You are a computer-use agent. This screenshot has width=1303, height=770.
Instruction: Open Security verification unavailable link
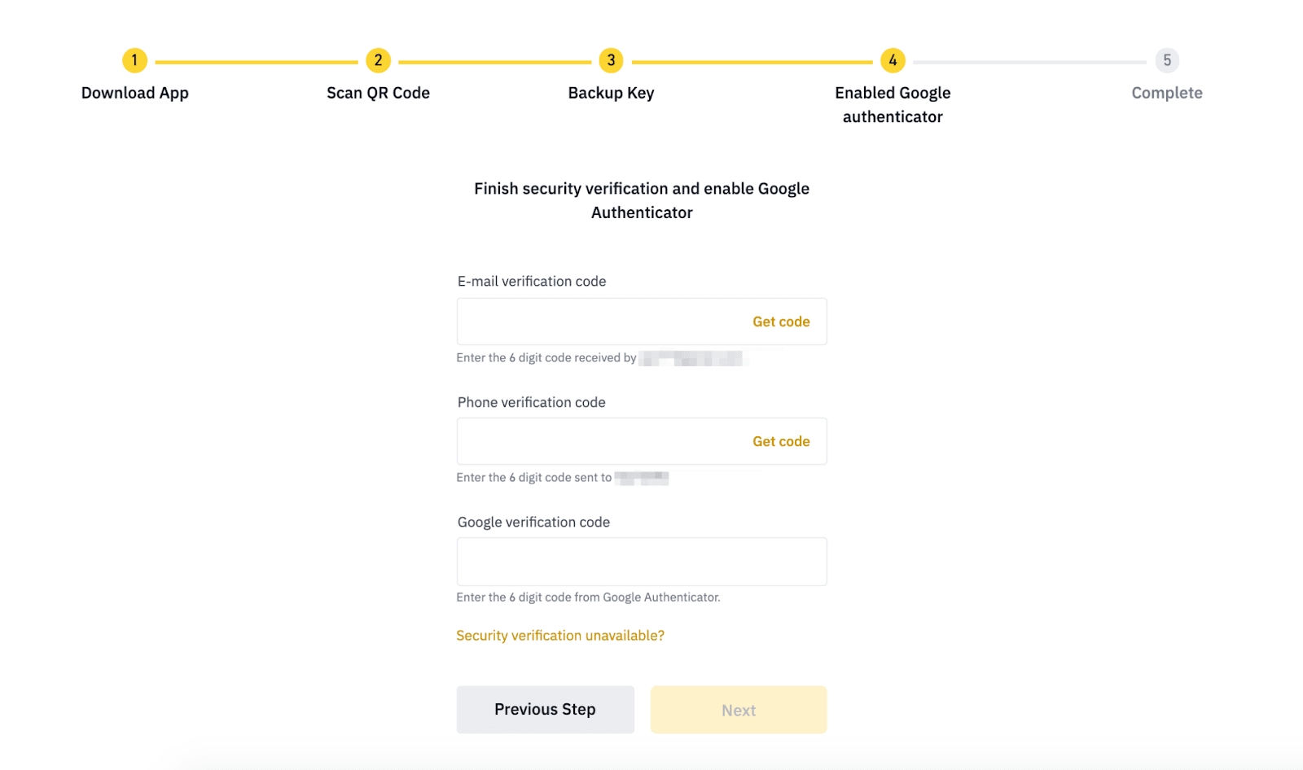click(x=560, y=636)
